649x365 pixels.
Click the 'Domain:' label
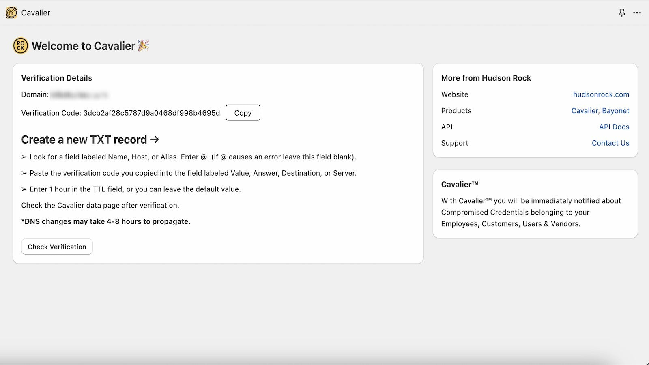click(35, 94)
